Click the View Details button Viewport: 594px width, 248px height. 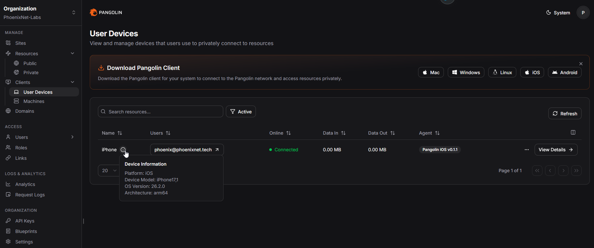(555, 150)
